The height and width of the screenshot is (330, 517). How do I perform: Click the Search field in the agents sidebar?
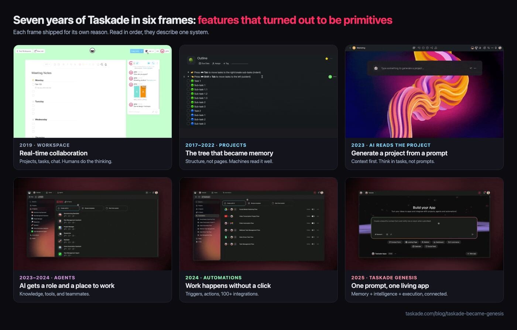click(x=41, y=202)
